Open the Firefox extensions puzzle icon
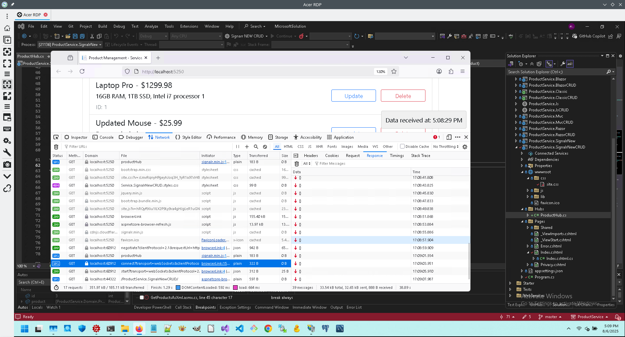Screen dimensions: 625x337 (451, 71)
